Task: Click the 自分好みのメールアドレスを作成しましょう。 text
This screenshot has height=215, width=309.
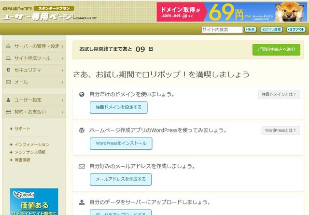Action: pyautogui.click(x=142, y=166)
